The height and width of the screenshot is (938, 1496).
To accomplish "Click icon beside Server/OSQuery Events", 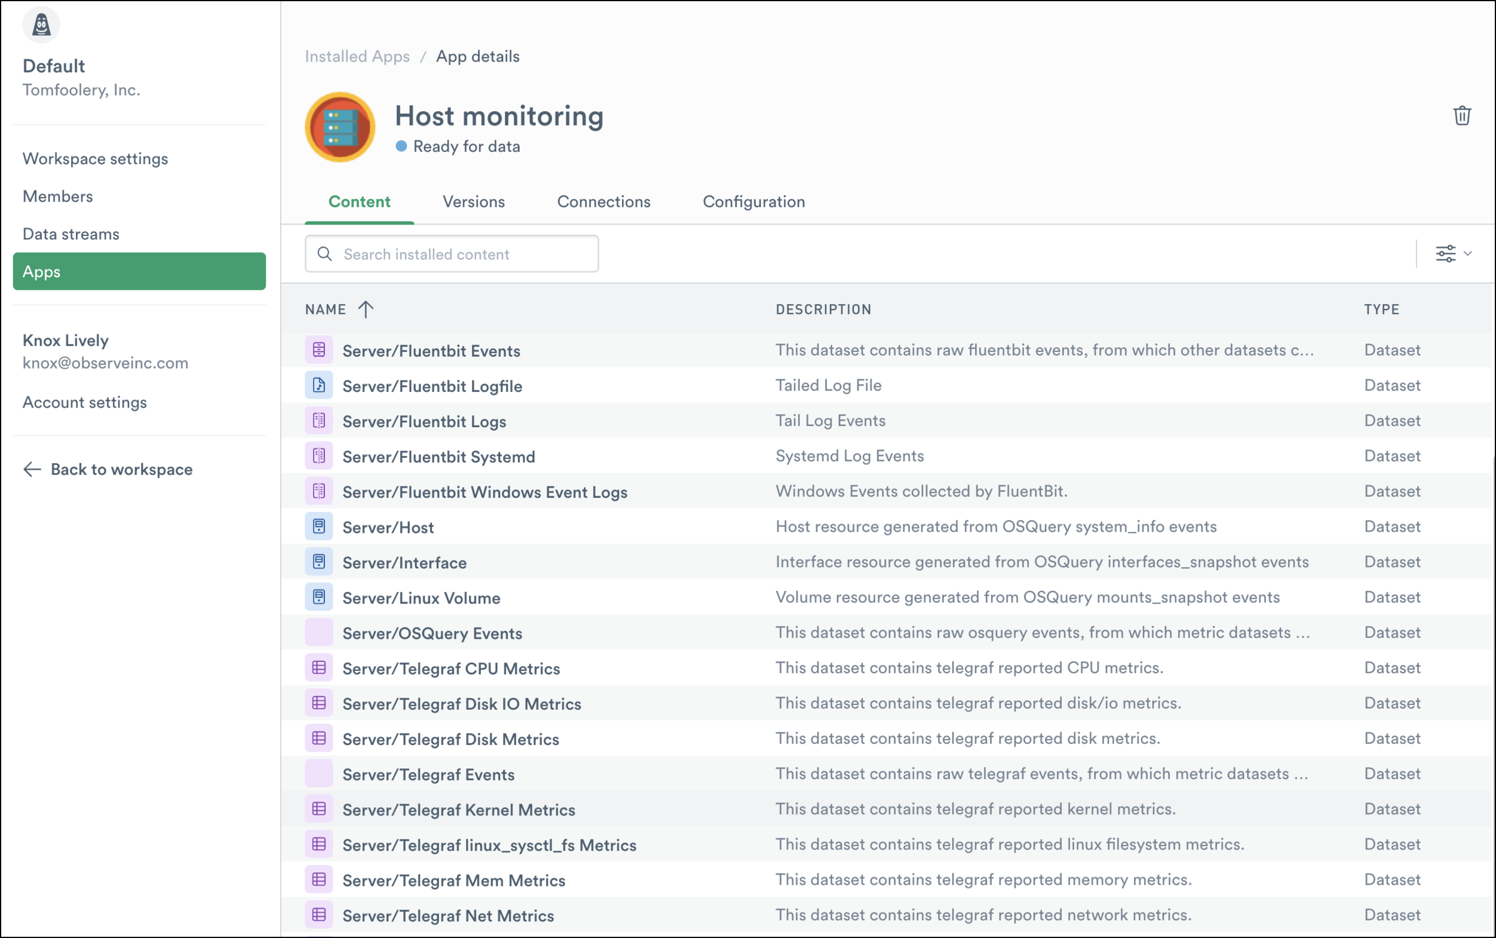I will coord(319,633).
